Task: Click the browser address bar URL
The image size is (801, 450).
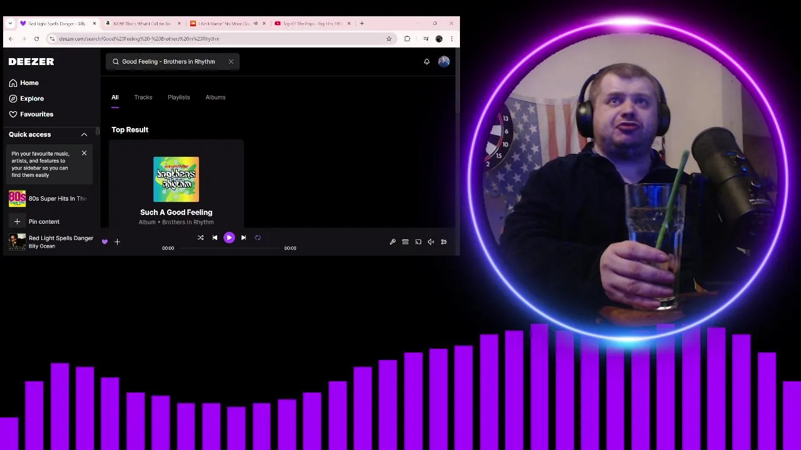Action: point(139,39)
